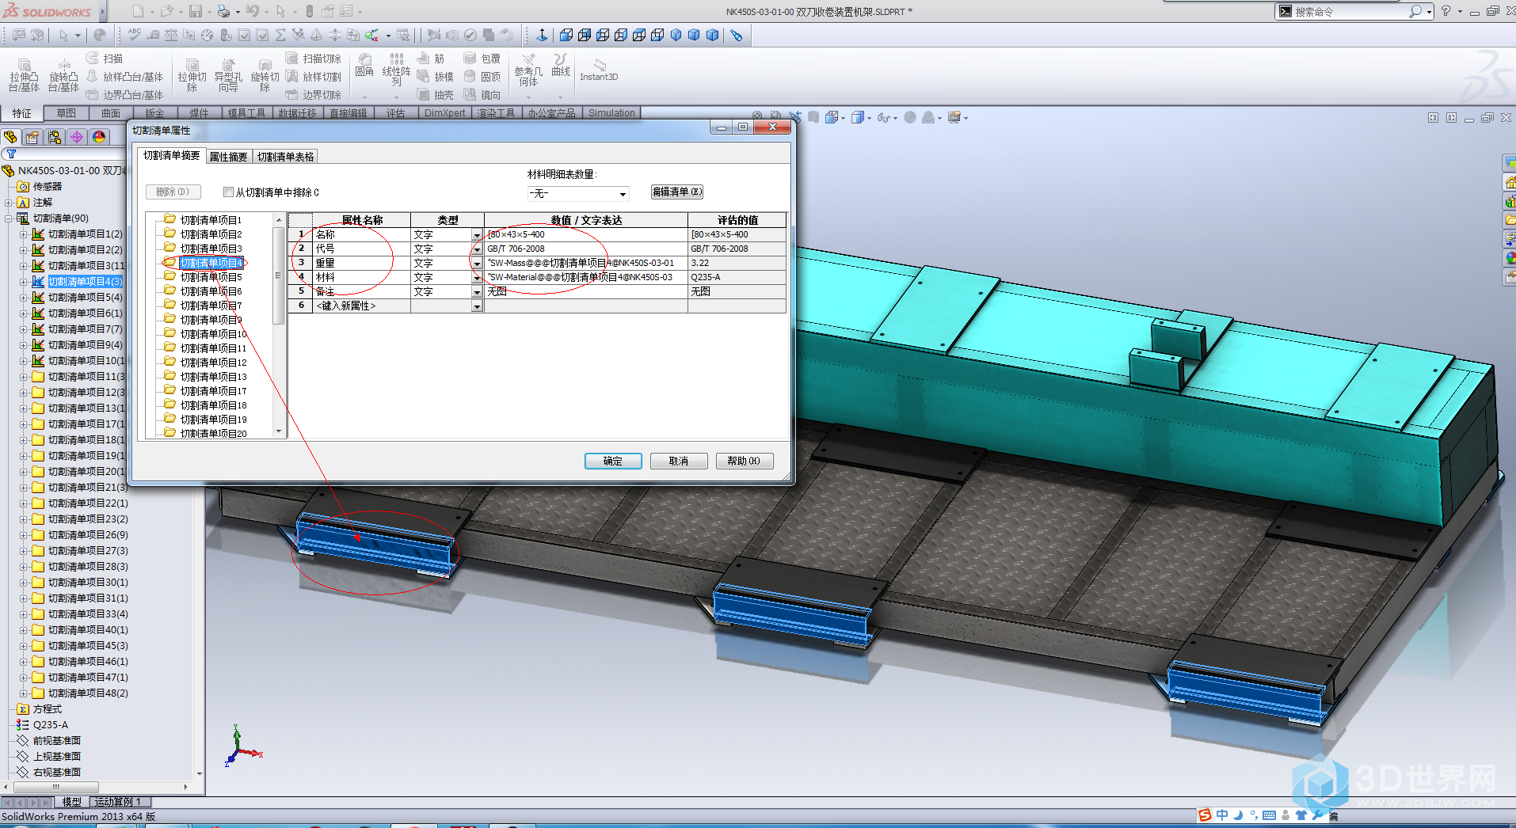Screen dimensions: 1516x828
Task: Open the PropertyManager tab icon
Action: click(32, 137)
